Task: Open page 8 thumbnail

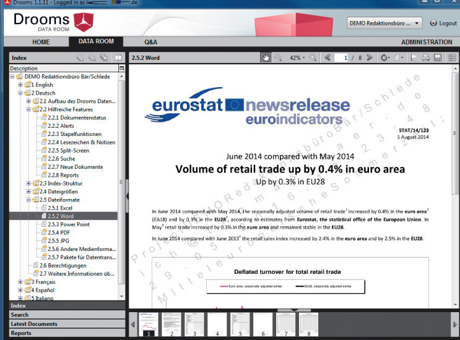Action: coord(308,325)
